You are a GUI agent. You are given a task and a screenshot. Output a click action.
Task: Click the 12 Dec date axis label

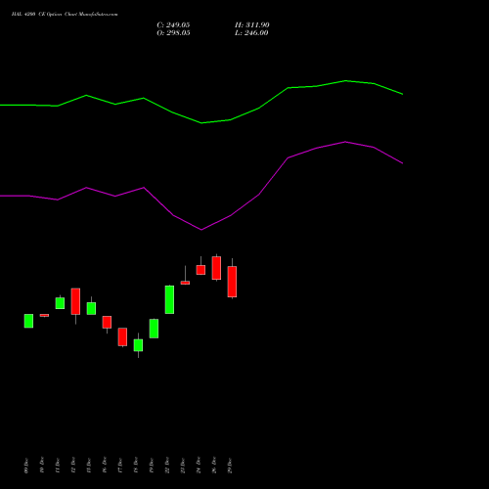pyautogui.click(x=73, y=466)
